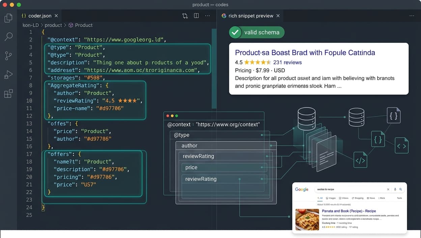Click the upper reviewRating row in diagram
This screenshot has width=421, height=238.
(x=225, y=156)
